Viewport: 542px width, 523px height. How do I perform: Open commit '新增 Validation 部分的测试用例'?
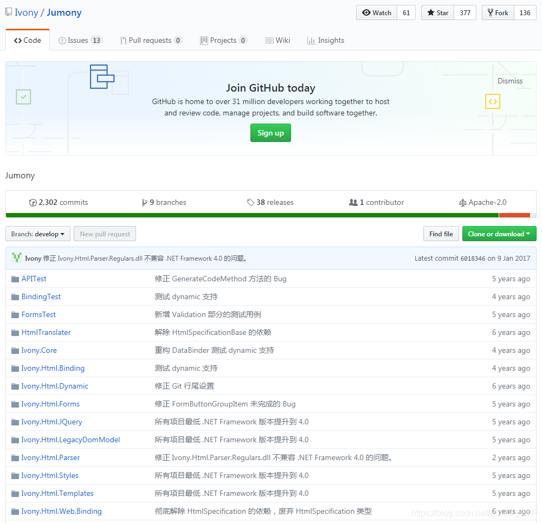pos(208,314)
